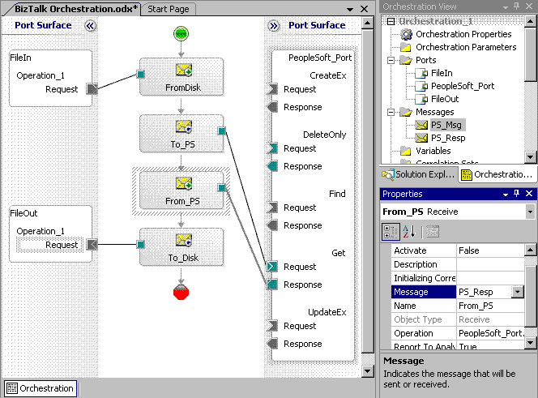The width and height of the screenshot is (538, 398).
Task: Click Find Response connector arrow
Action: click(x=273, y=225)
